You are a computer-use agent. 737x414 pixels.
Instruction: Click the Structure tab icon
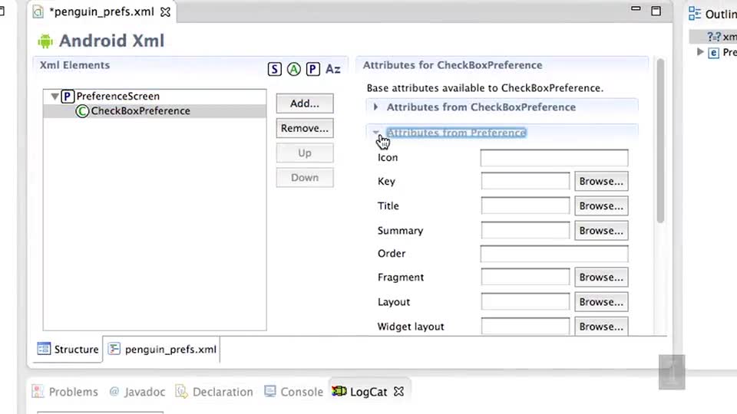point(44,349)
